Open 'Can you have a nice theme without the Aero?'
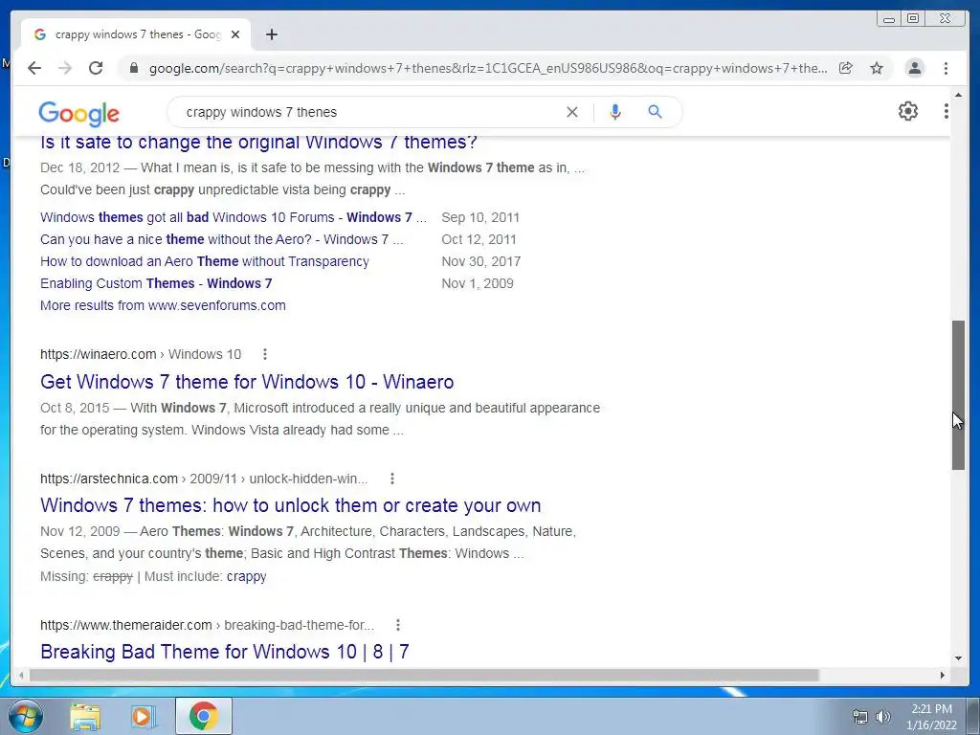The height and width of the screenshot is (735, 980). coord(222,239)
